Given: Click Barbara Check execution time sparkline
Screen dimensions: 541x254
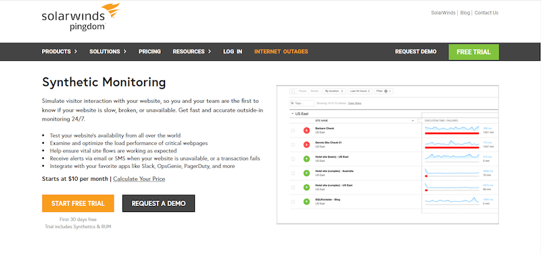Looking at the screenshot, I should click(x=452, y=128).
